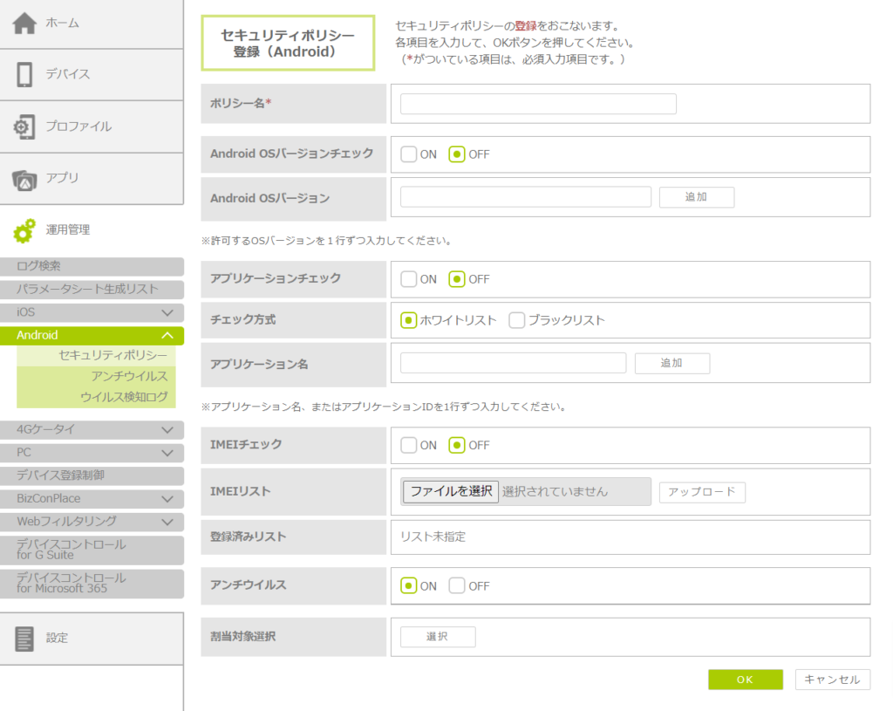Screen dimensions: 893x711
Task: Click the green OK button
Action: click(745, 680)
